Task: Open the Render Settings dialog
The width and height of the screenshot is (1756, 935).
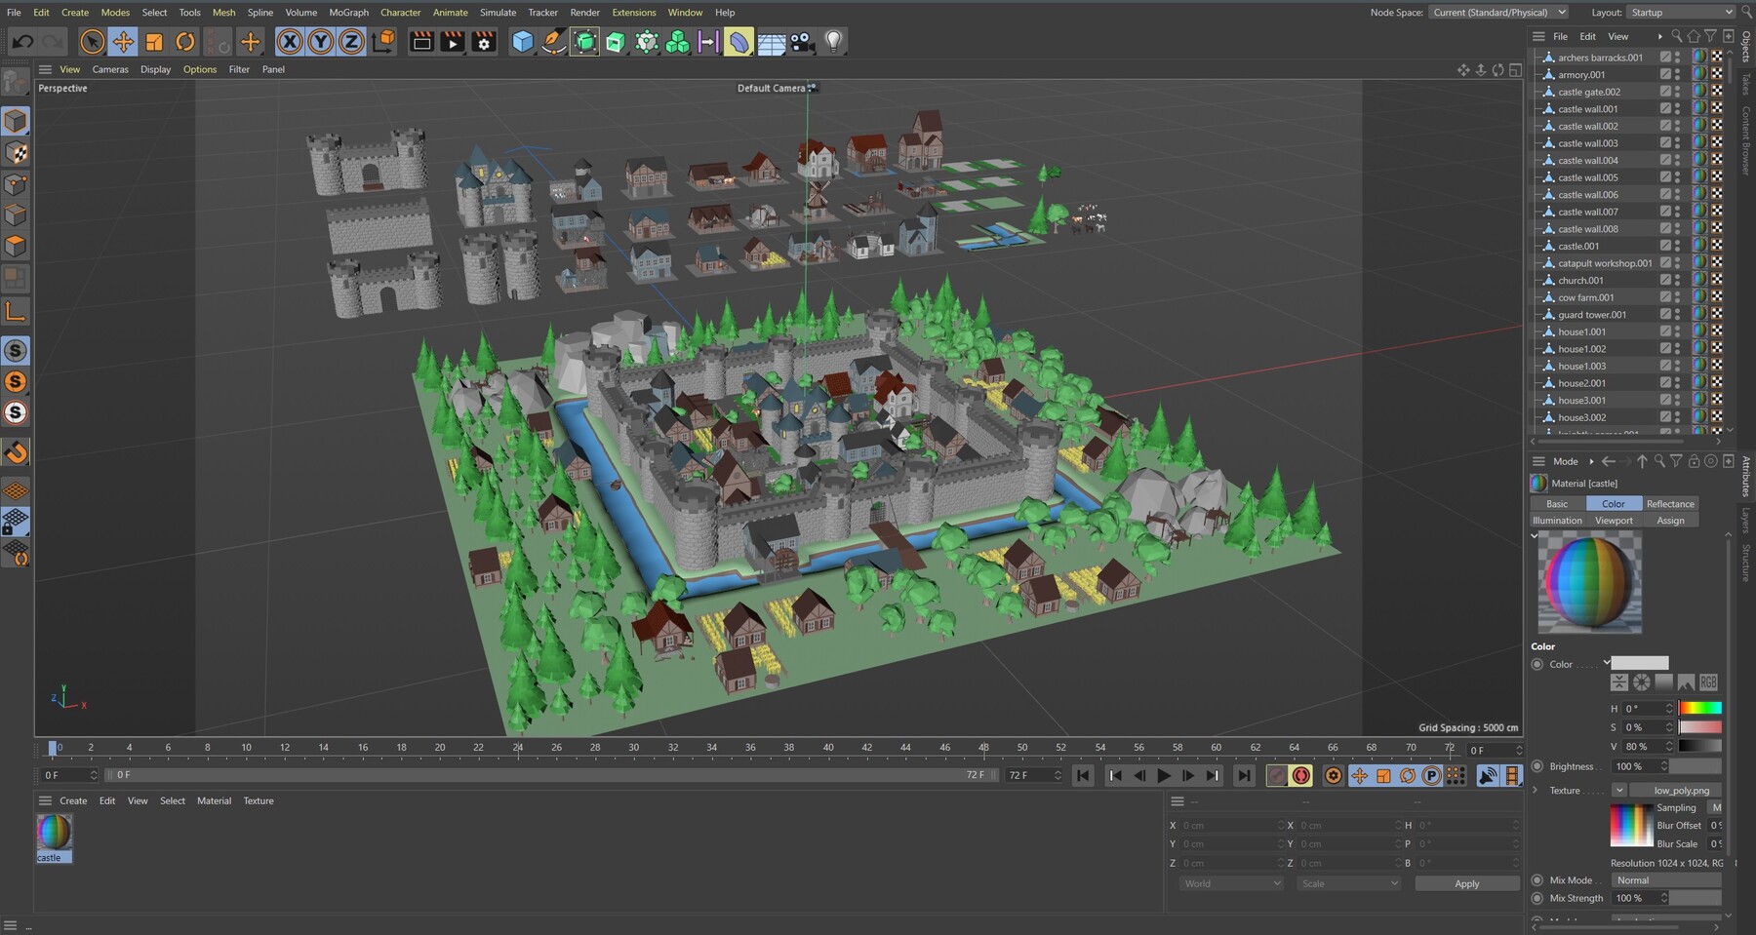Action: [x=484, y=42]
